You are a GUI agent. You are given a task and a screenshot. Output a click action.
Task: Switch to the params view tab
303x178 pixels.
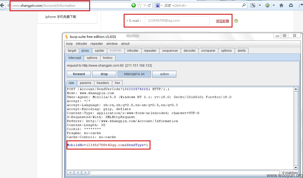tap(86, 83)
